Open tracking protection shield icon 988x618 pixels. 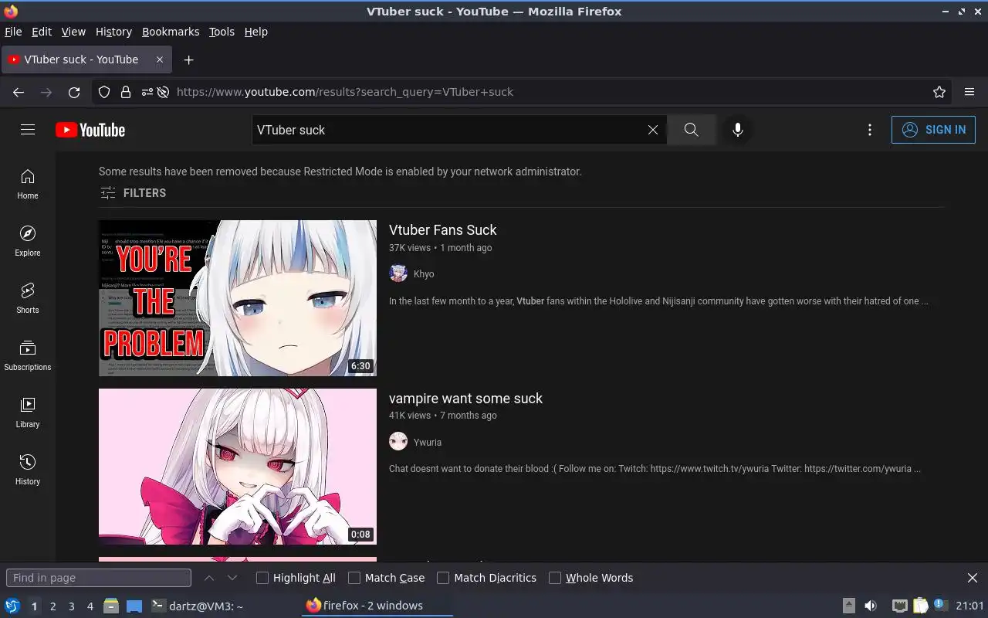104,92
